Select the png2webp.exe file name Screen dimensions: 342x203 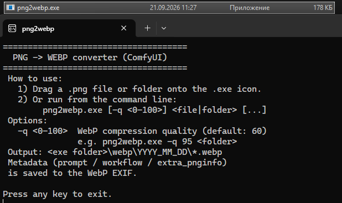38,8
